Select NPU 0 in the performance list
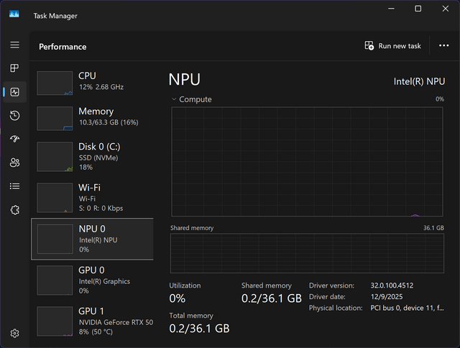Viewport: 460px width, 348px height. click(92, 239)
